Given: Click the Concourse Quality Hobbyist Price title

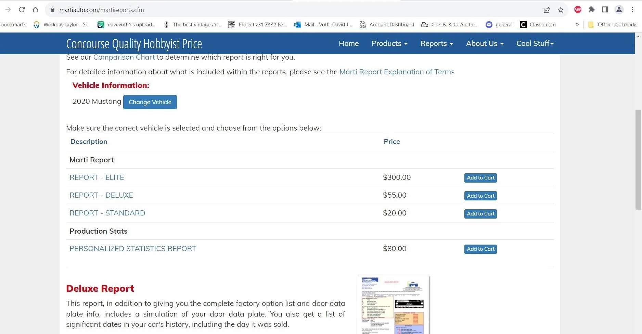Looking at the screenshot, I should pos(134,44).
